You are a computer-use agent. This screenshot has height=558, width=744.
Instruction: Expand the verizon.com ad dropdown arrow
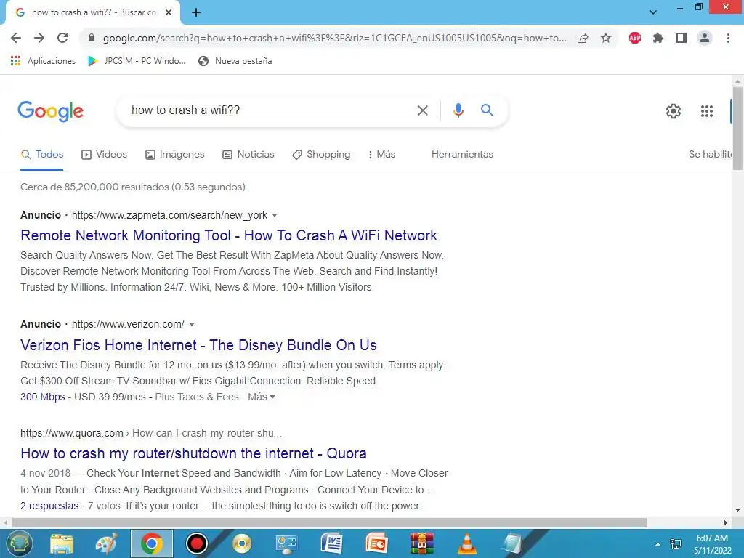click(x=192, y=325)
